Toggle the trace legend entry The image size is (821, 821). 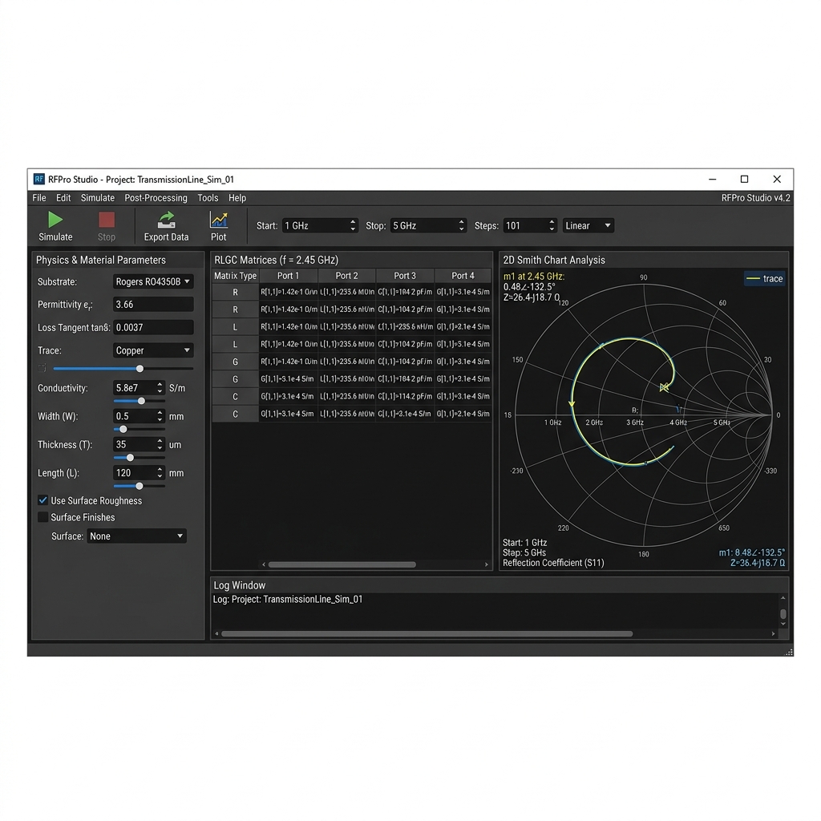[764, 278]
